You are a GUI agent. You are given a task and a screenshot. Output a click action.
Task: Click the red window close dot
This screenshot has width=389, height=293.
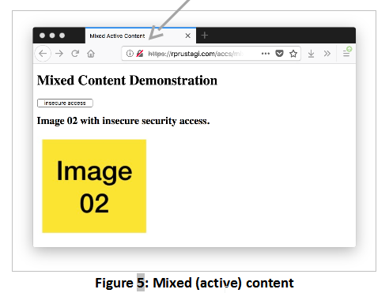[42, 36]
